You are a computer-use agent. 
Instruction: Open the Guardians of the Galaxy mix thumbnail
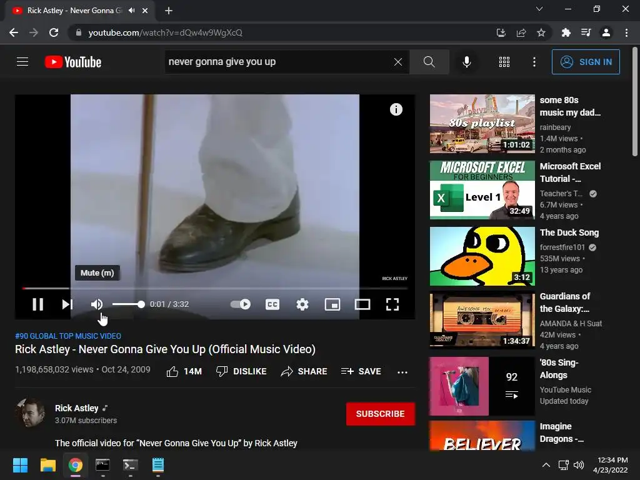click(x=482, y=320)
